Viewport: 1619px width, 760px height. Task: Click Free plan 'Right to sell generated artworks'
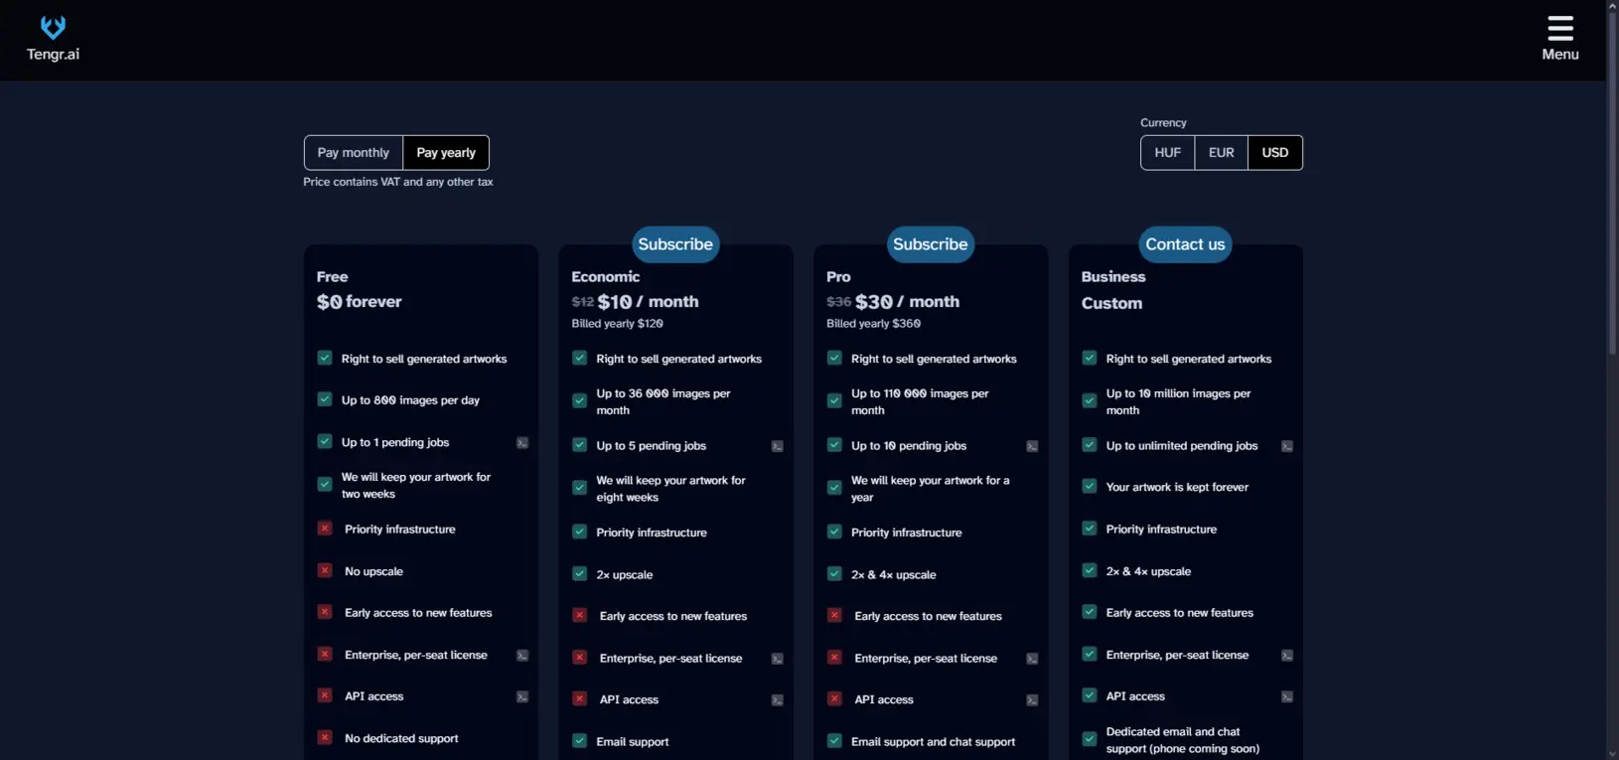pos(424,360)
